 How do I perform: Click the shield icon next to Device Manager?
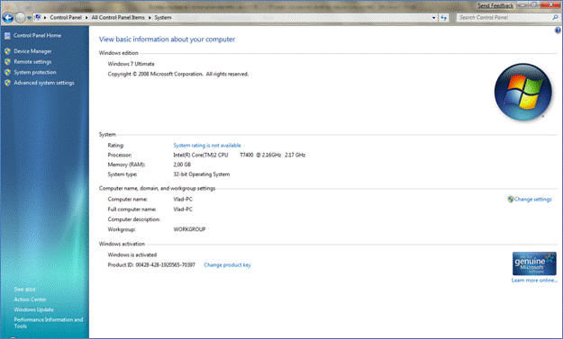[7, 51]
